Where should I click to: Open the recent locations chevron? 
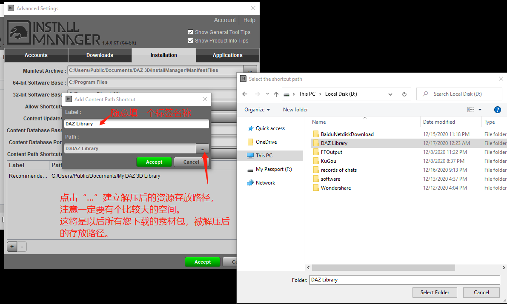(267, 94)
